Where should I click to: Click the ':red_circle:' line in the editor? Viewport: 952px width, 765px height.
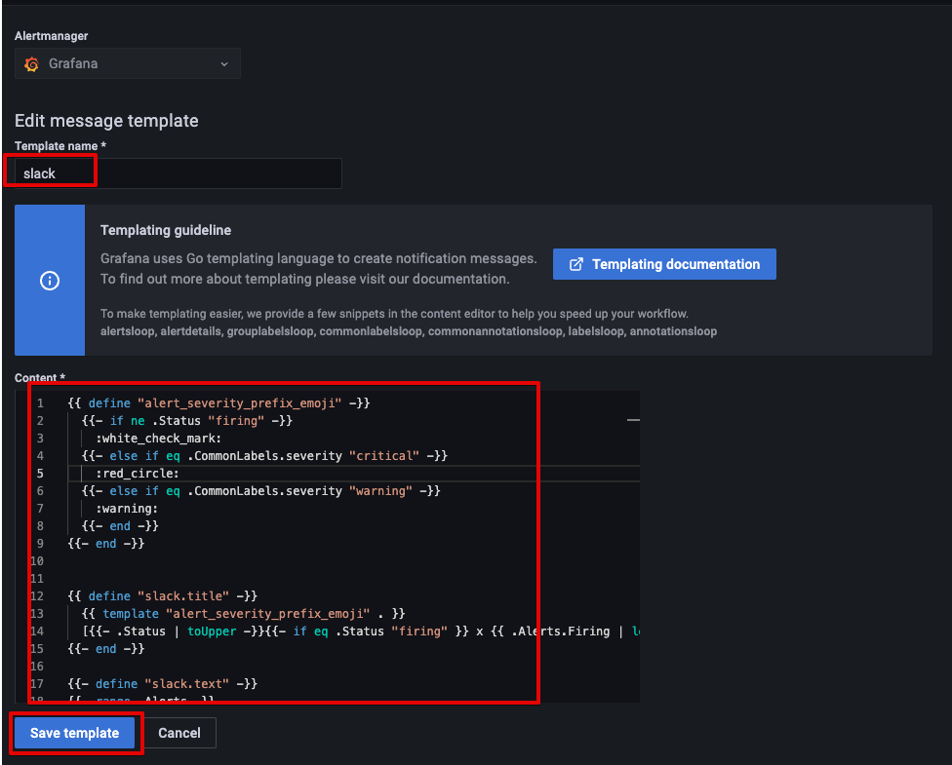(138, 474)
